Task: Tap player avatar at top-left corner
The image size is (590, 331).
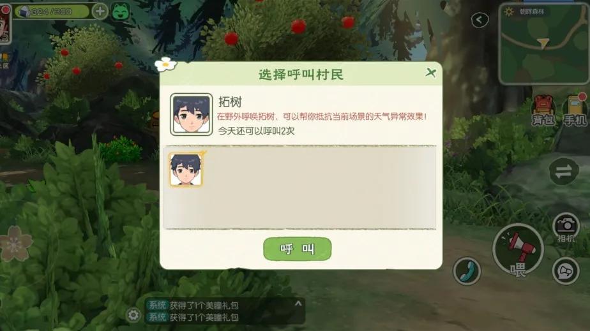Action: click(x=5, y=24)
